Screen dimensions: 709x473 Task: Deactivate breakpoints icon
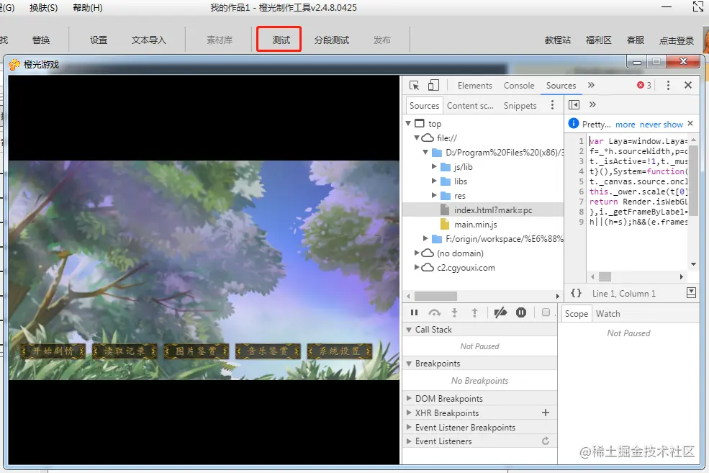click(x=500, y=312)
